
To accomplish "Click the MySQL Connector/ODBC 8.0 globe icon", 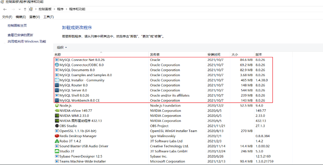I will [57, 65].
